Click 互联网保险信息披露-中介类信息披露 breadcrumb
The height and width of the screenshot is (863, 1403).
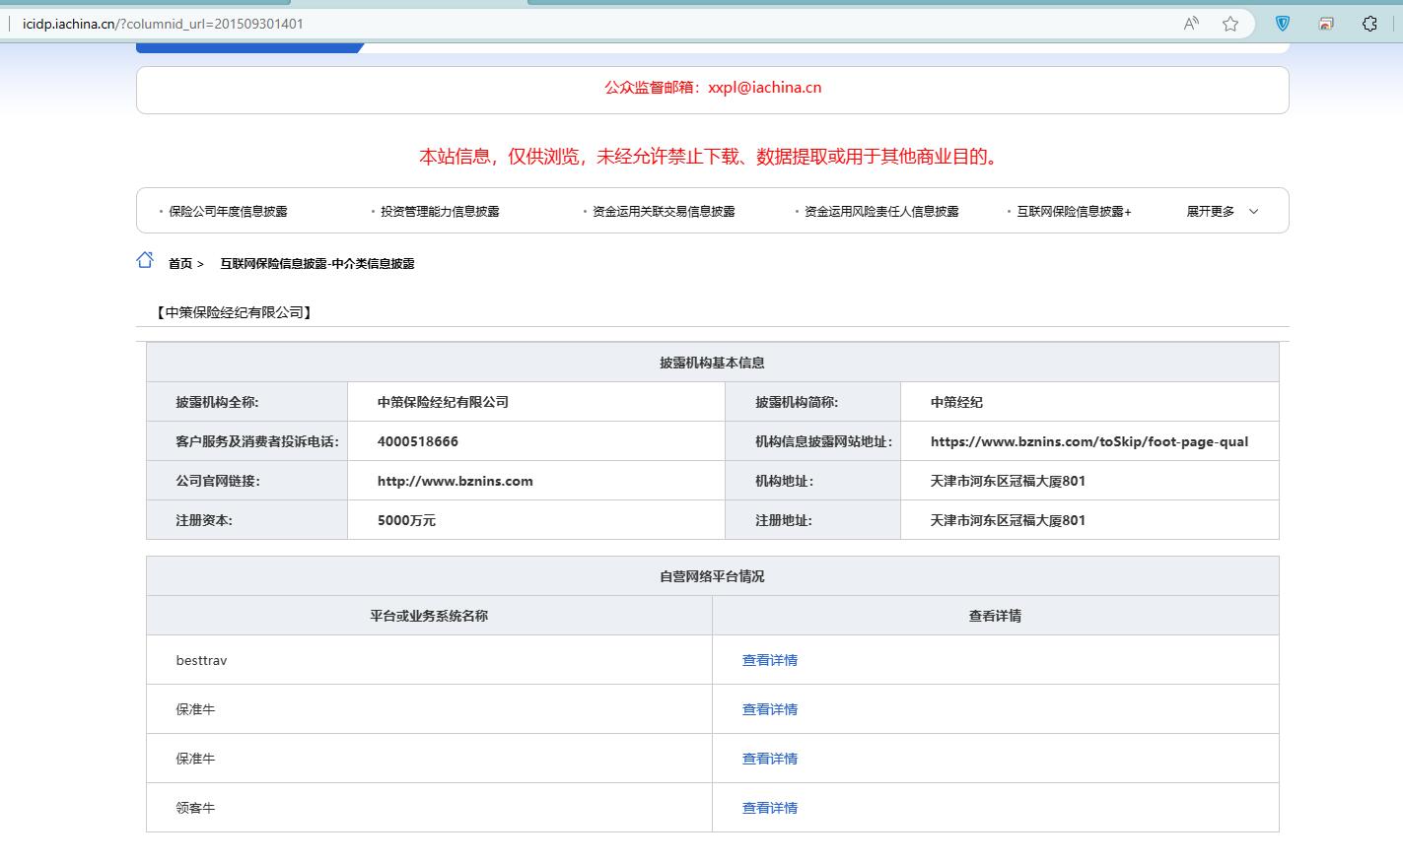(x=317, y=263)
